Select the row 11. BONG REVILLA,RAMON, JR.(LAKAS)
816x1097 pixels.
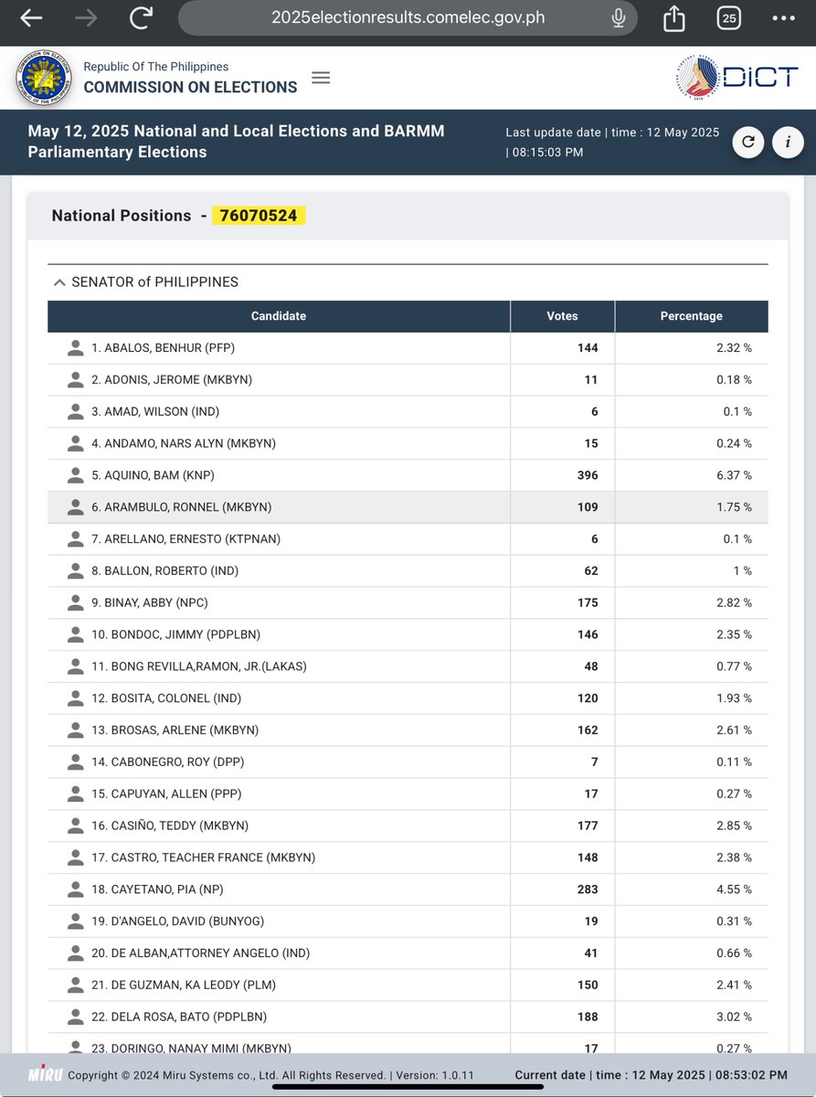pyautogui.click(x=408, y=666)
